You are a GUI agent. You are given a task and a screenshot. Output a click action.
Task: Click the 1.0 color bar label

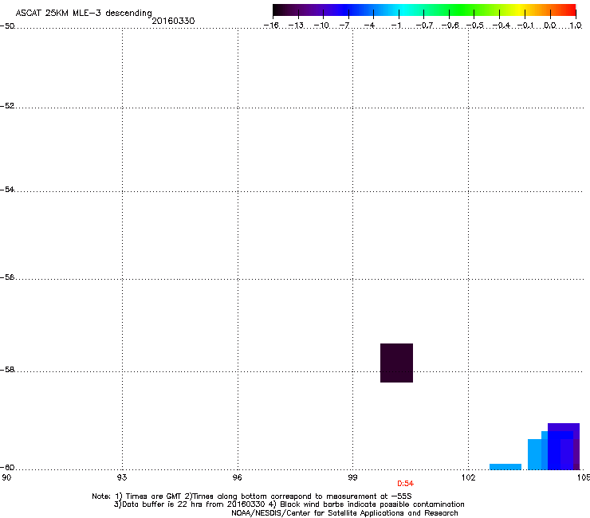[576, 26]
